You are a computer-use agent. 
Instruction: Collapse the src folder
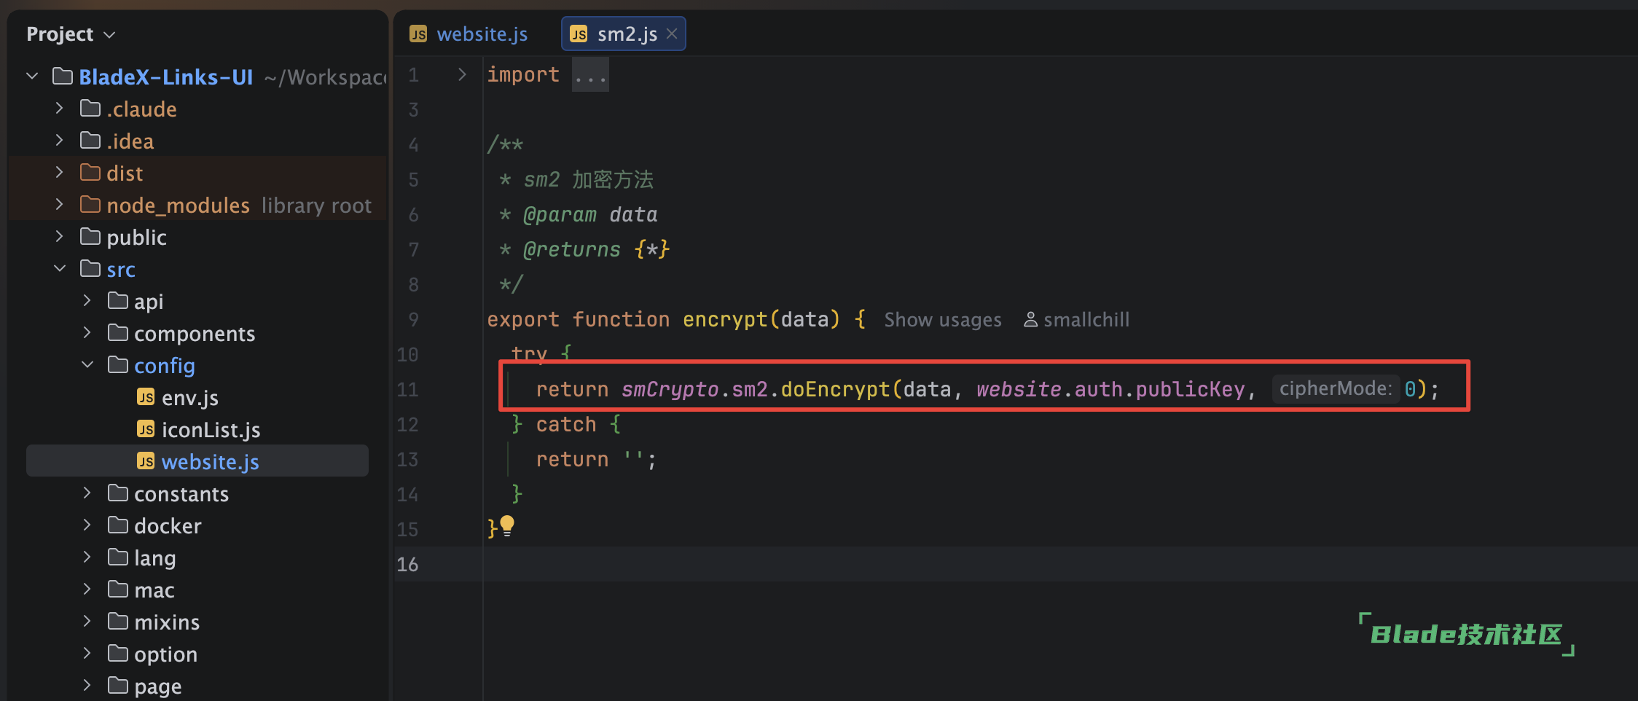point(60,269)
